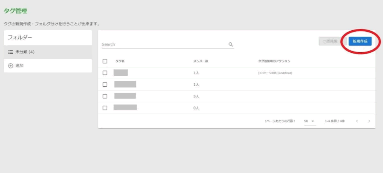Check the box for the tag with 0人
This screenshot has width=383, height=173.
click(105, 108)
